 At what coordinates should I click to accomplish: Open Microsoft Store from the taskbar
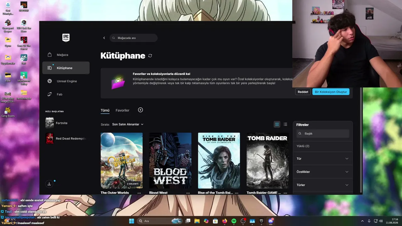tap(215, 221)
